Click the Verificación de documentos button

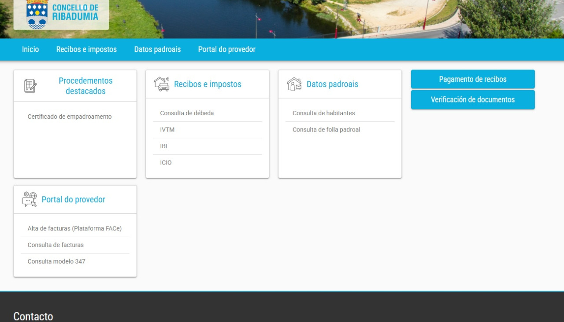(x=473, y=99)
